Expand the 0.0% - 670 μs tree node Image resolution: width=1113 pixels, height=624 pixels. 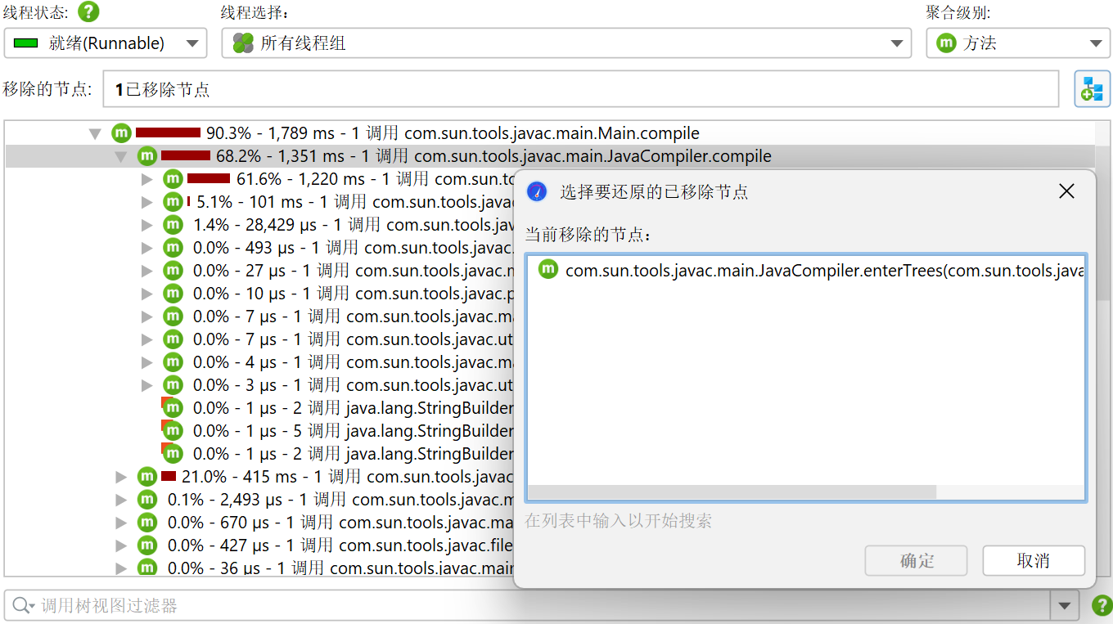(121, 523)
